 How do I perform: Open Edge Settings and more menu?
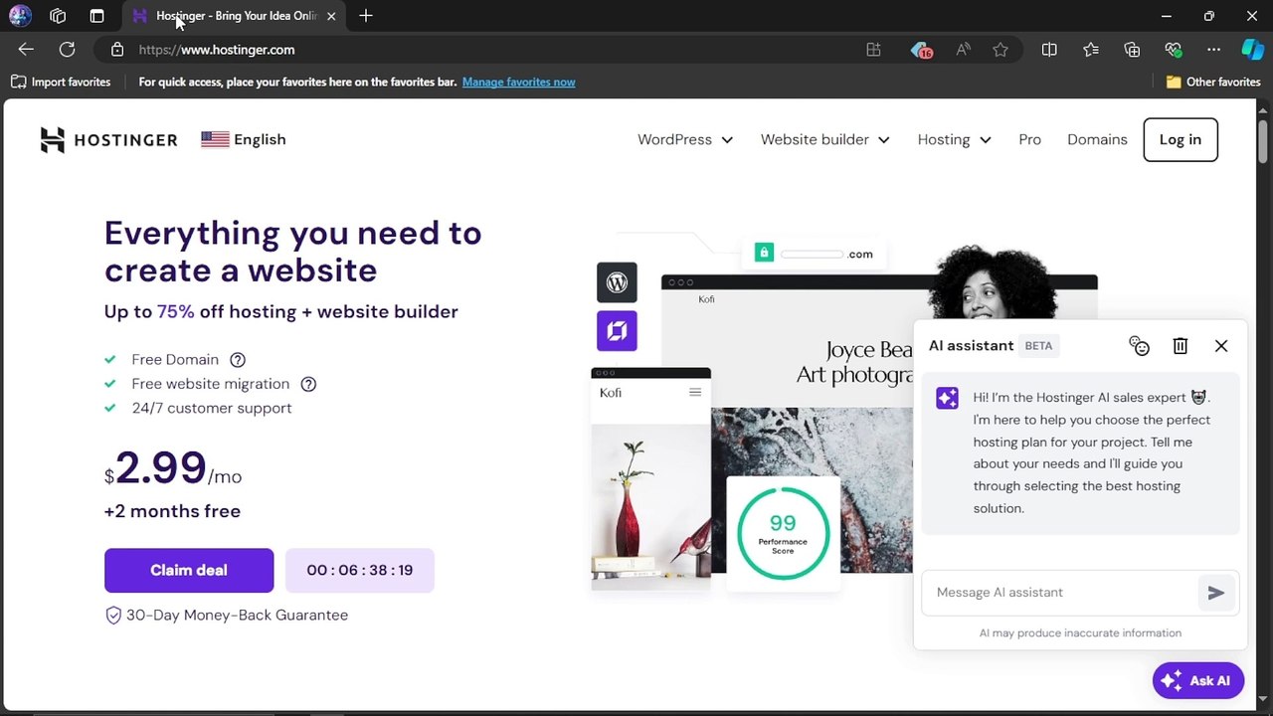[1214, 50]
